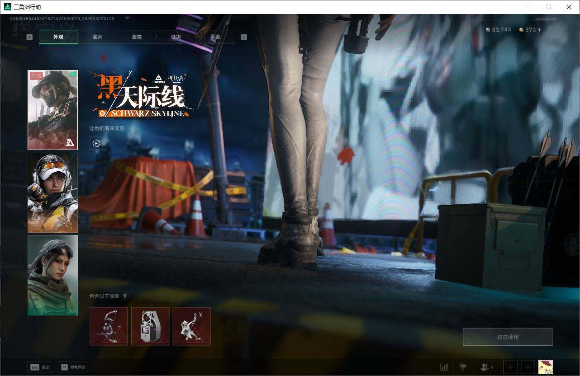Viewport: 580px width, 376px height.
Task: Click the 包含以下涂装 label
Action: point(105,296)
